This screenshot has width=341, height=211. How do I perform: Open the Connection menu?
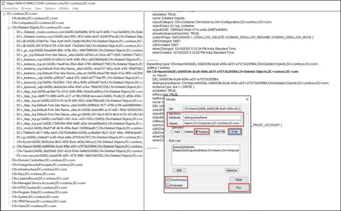(x=10, y=8)
